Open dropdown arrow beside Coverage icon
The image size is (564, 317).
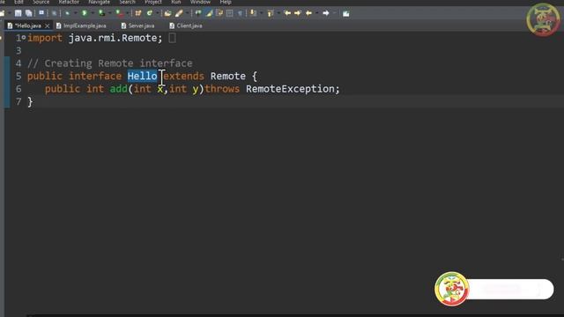tap(109, 13)
